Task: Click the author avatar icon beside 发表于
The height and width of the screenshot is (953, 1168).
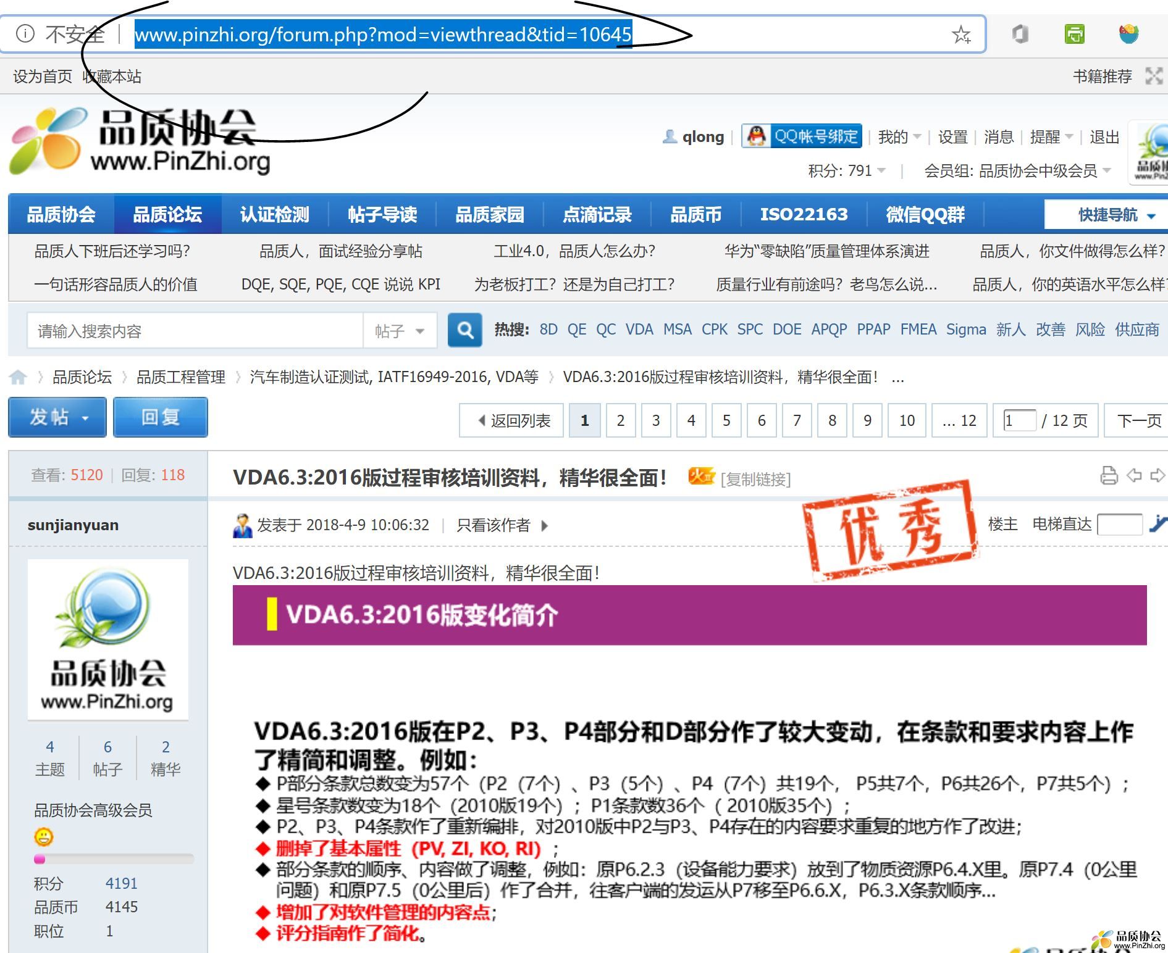Action: point(243,525)
